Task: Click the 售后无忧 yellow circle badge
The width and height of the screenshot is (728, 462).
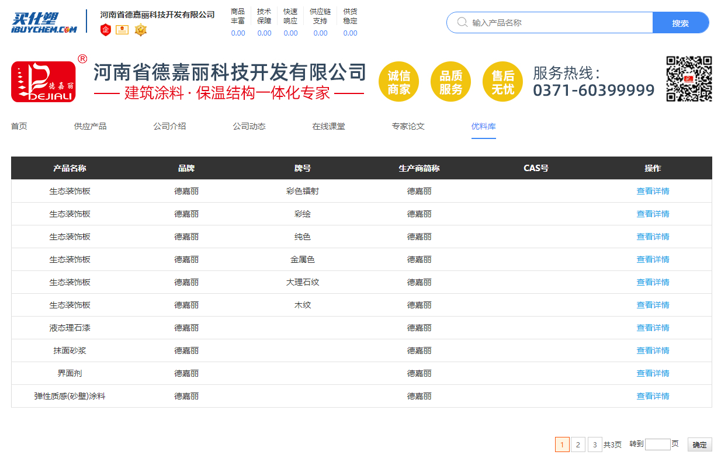Action: 502,82
